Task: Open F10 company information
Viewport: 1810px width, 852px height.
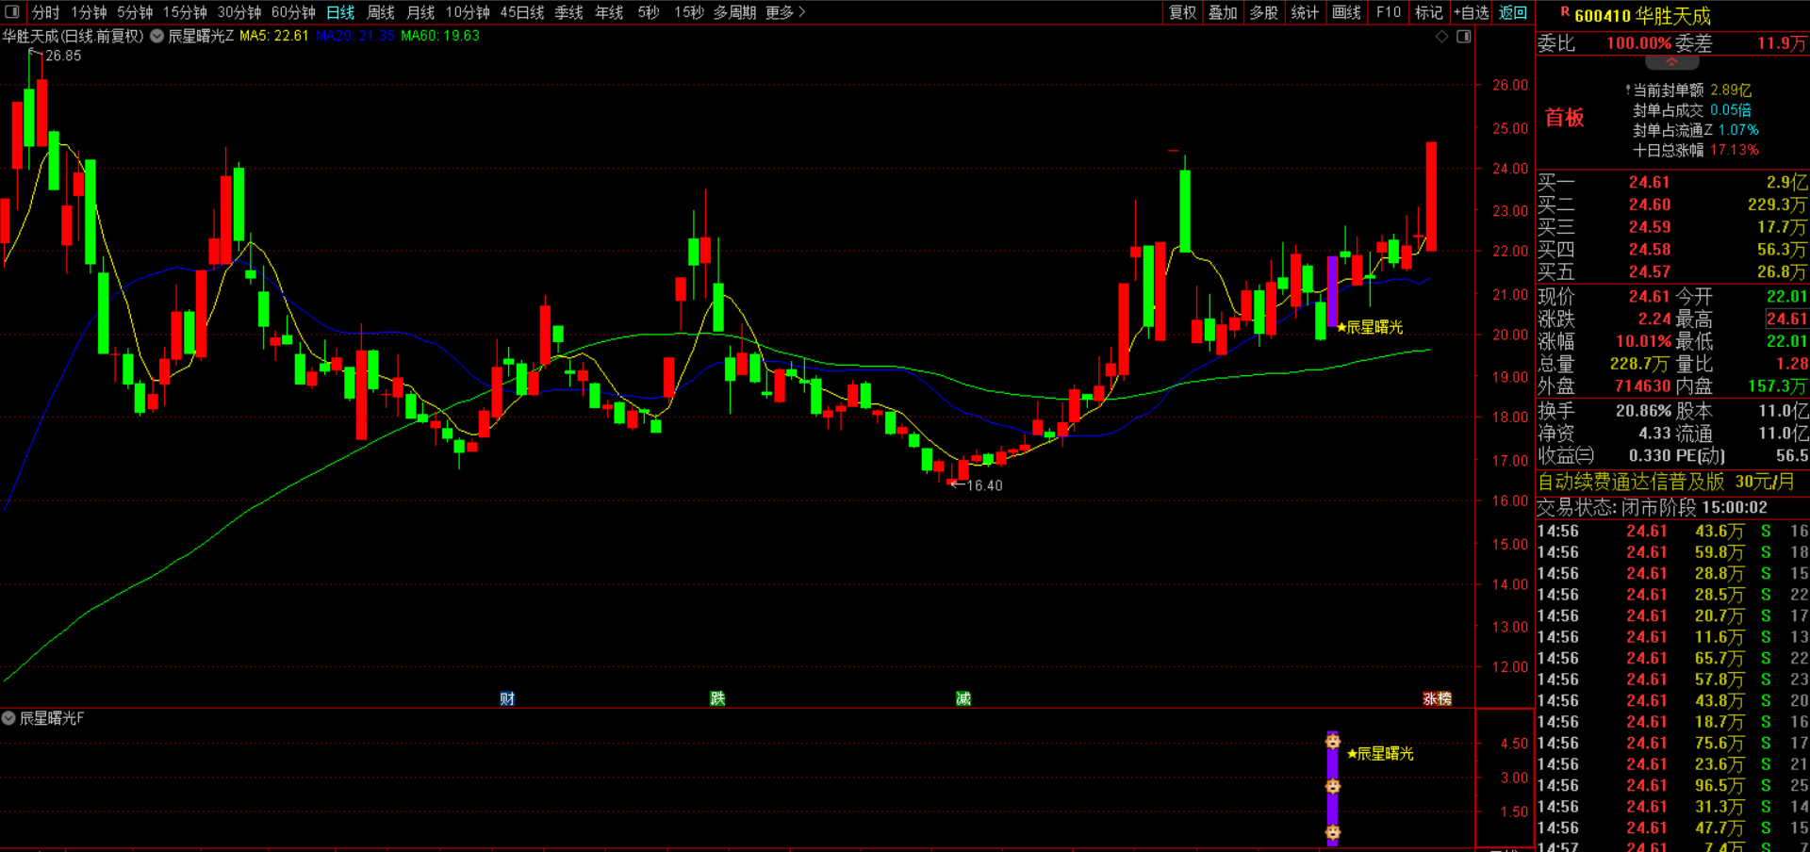Action: pyautogui.click(x=1388, y=12)
